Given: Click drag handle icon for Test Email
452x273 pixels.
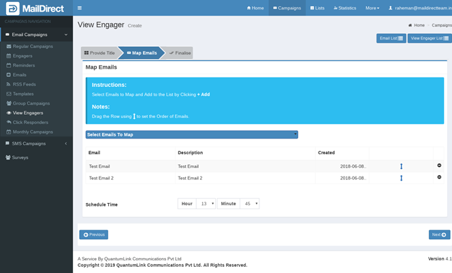Looking at the screenshot, I should [x=402, y=166].
